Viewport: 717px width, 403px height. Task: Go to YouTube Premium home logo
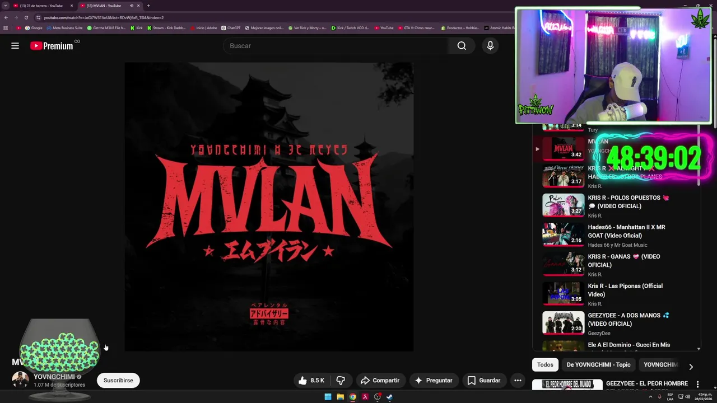click(x=52, y=46)
